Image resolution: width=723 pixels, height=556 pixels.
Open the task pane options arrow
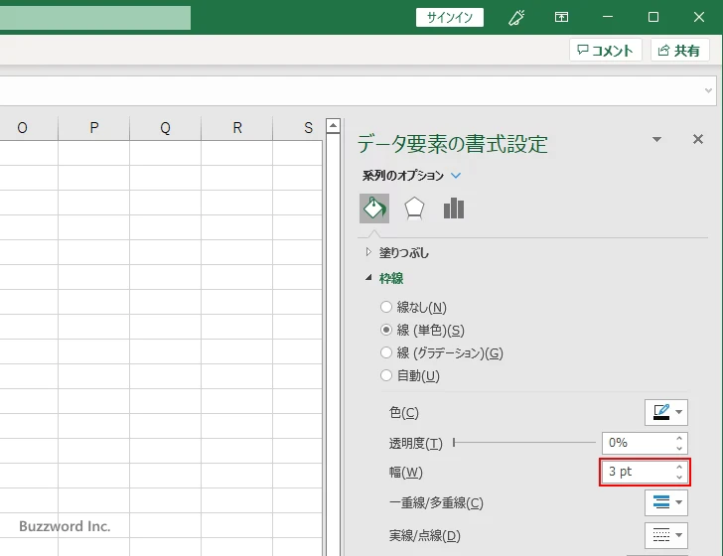click(656, 140)
